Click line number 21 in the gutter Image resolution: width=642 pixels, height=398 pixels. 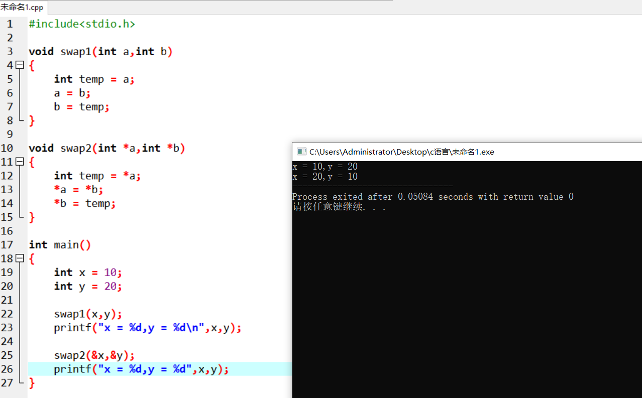(x=7, y=300)
